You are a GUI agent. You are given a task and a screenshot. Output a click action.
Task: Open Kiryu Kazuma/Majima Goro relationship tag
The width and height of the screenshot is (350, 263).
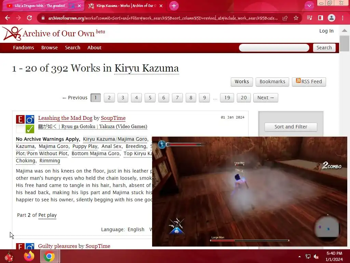(x=115, y=139)
